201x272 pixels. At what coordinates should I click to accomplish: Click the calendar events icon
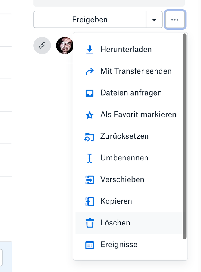(x=90, y=245)
